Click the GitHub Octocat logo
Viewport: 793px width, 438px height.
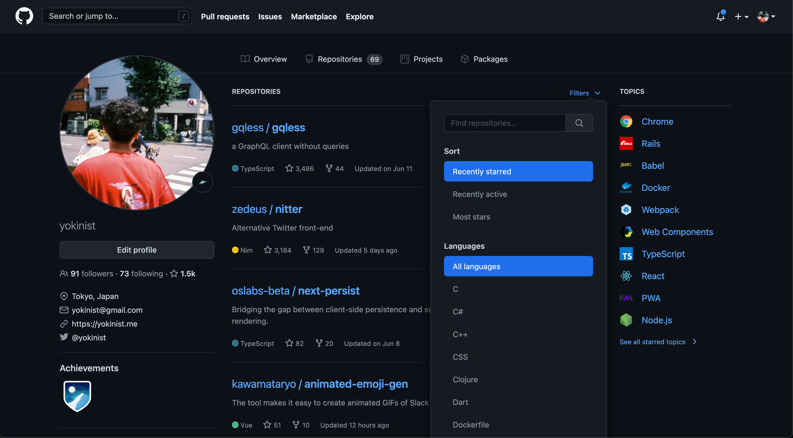[x=24, y=16]
